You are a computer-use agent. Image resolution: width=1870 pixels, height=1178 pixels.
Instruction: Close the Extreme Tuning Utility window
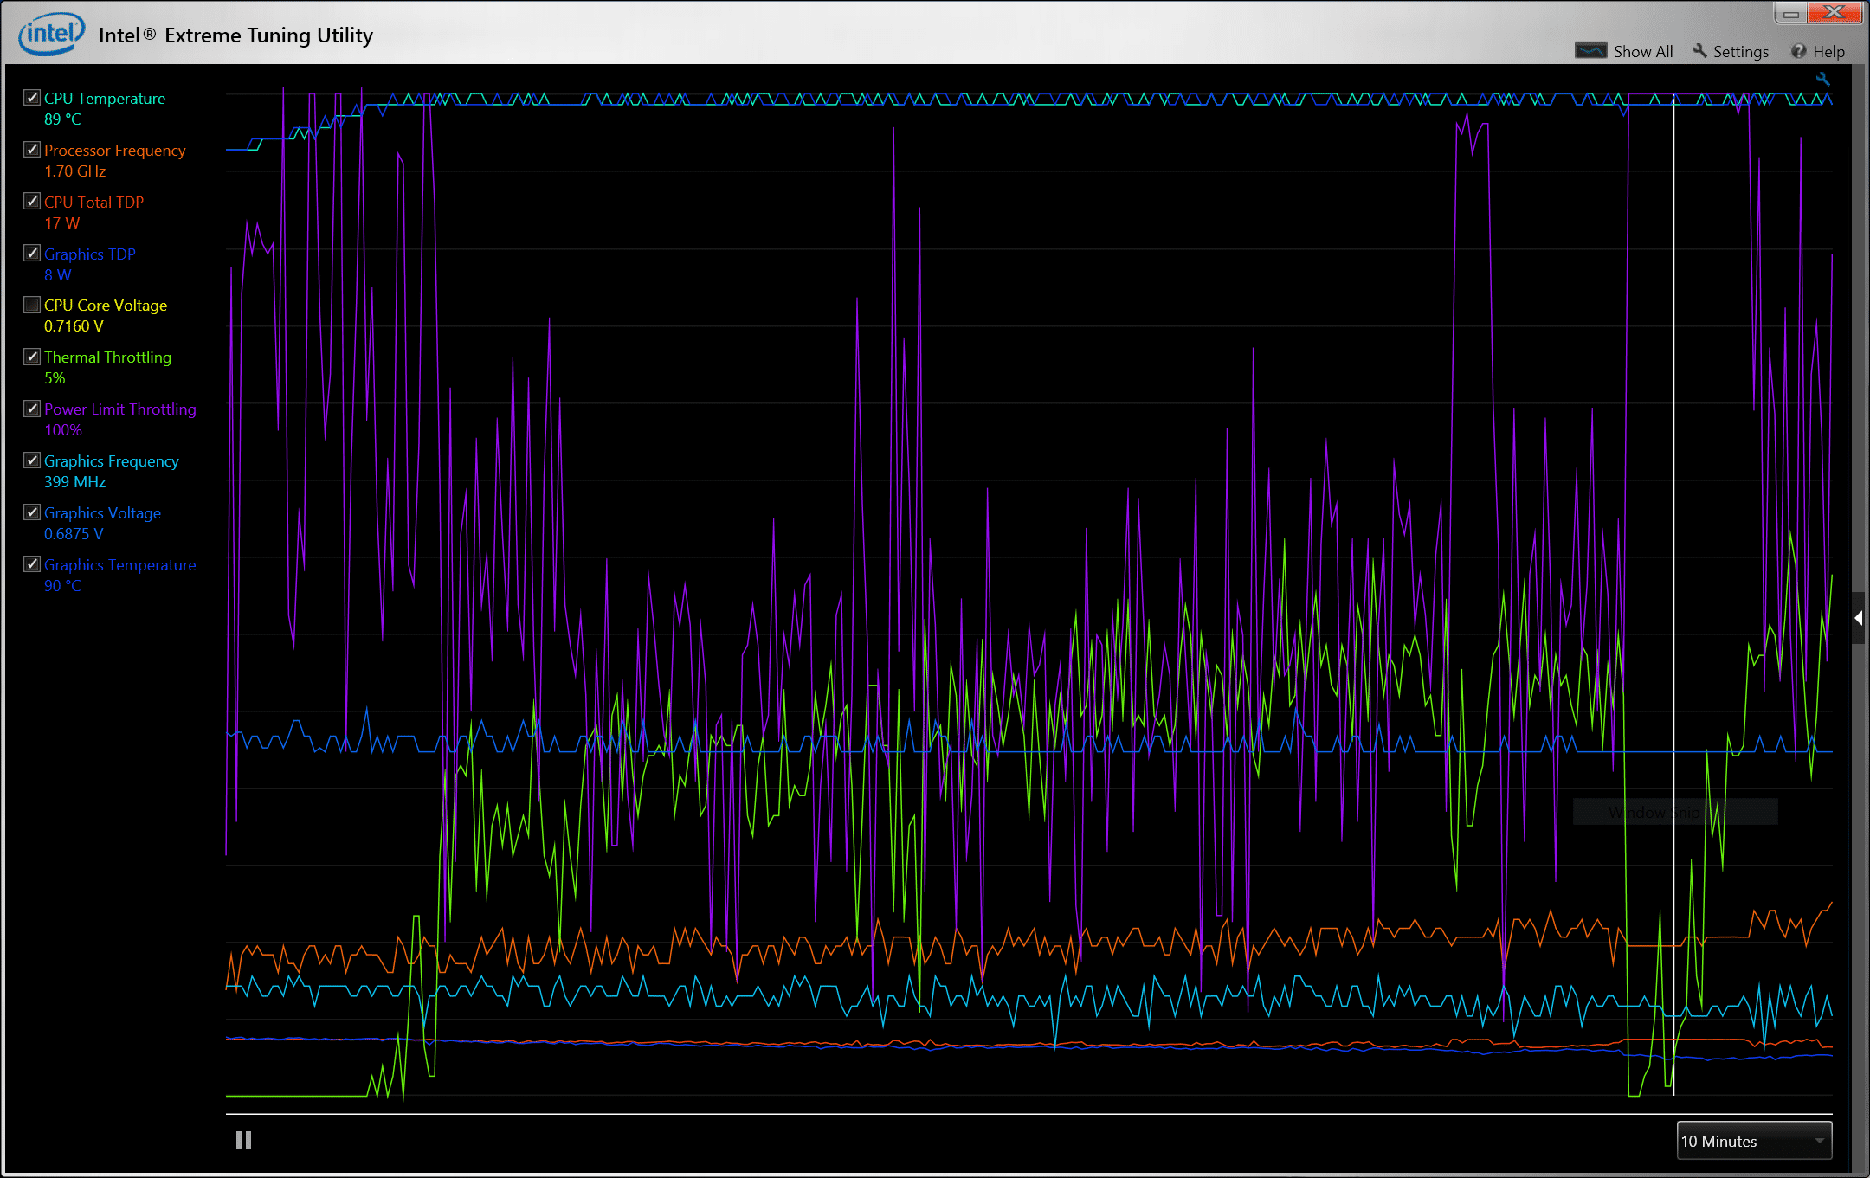pos(1834,13)
